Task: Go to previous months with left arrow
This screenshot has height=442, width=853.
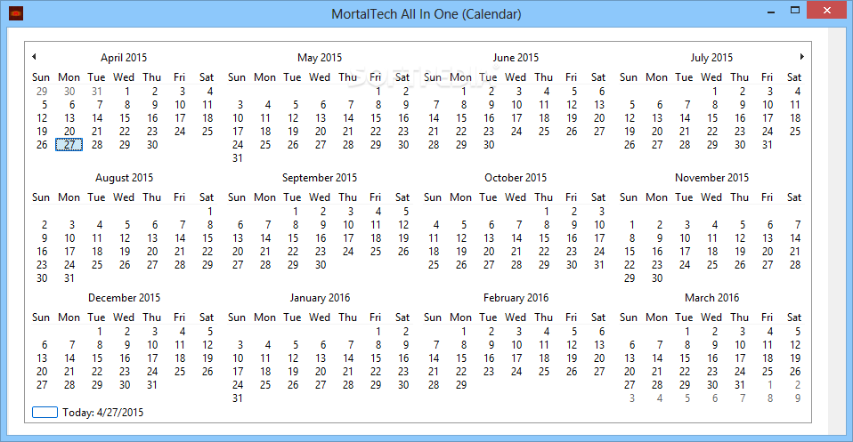Action: [34, 57]
